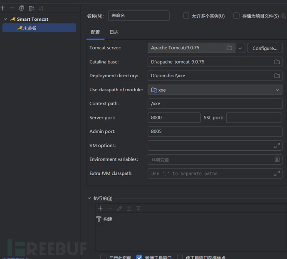Edit the Admin port field

point(215,131)
